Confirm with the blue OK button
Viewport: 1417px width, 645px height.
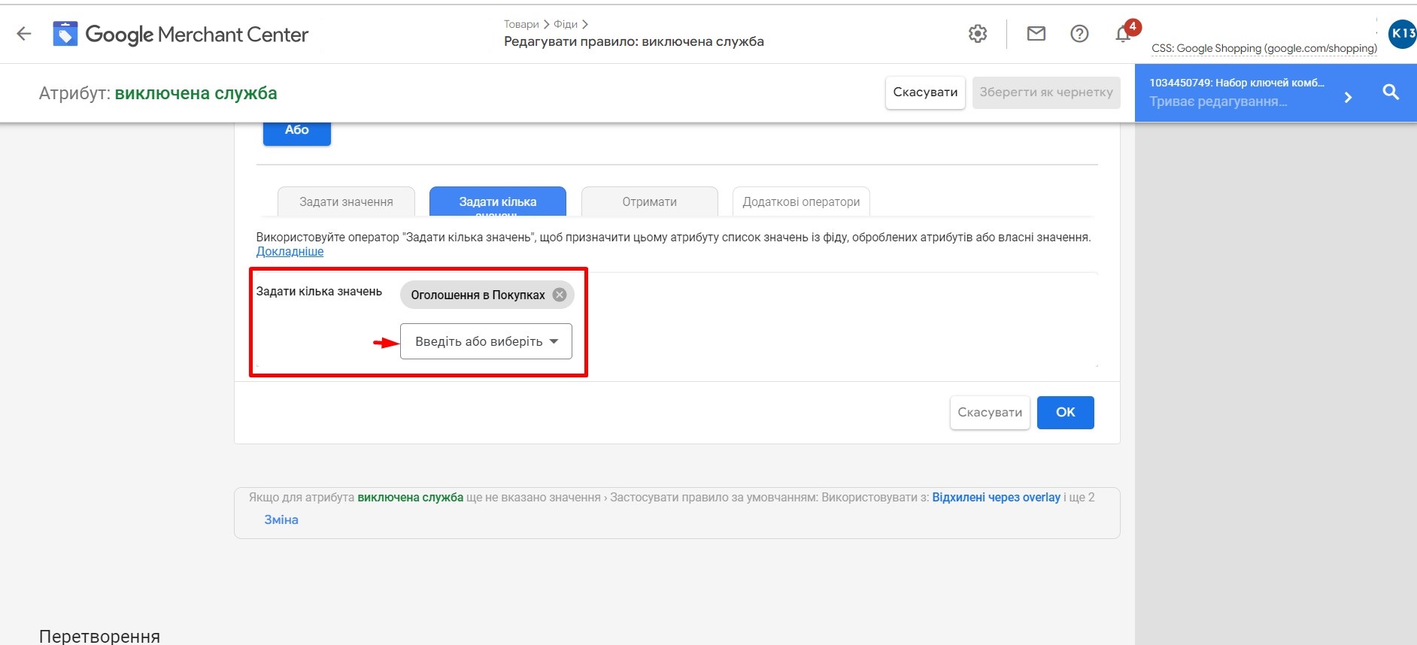(x=1066, y=413)
